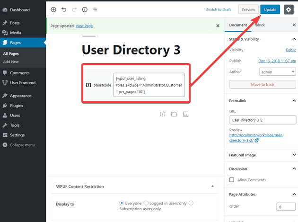Select Everyone display radio option
298x222 pixels.
coord(122,203)
